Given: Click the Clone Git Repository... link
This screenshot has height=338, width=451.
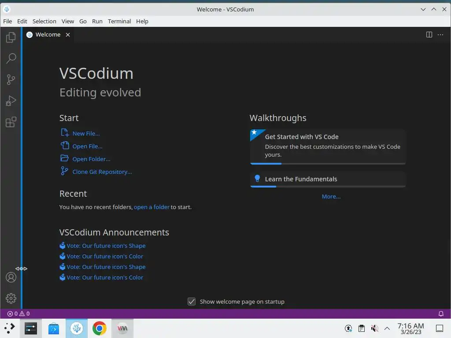Looking at the screenshot, I should pos(102,172).
